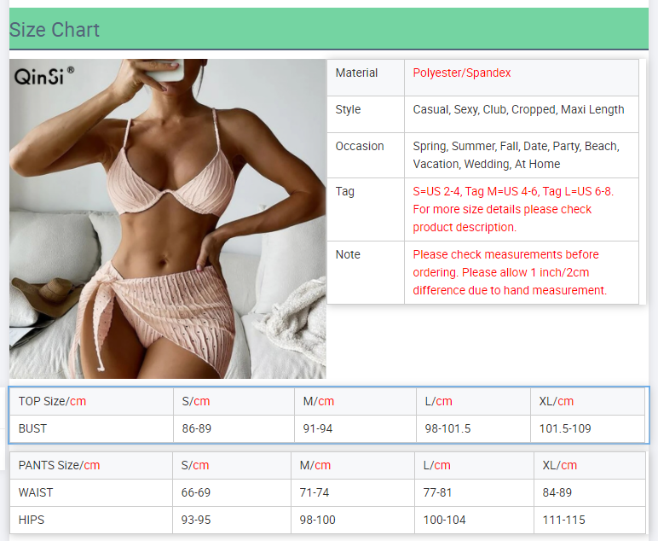Screen dimensions: 658x541
Task: Select the bust value 101.5-109
Action: (x=565, y=428)
